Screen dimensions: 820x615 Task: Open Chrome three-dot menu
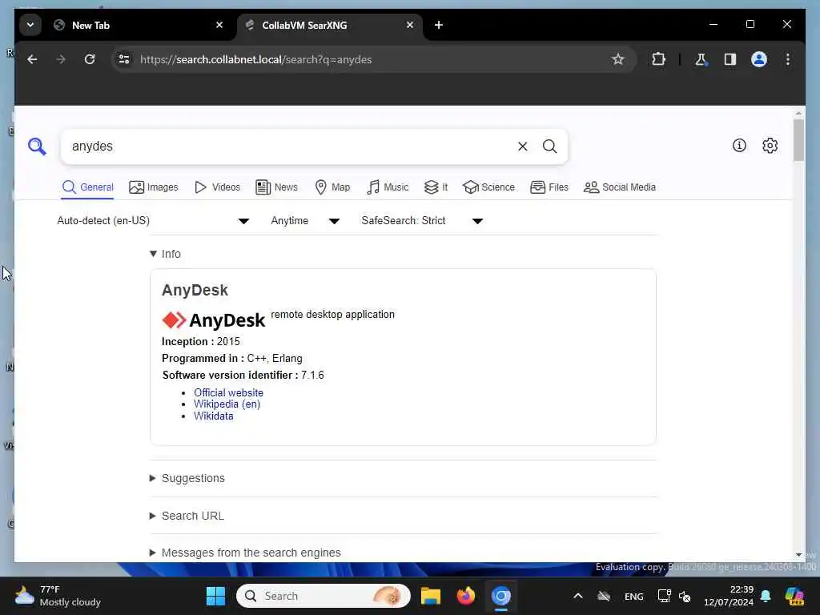click(x=788, y=59)
